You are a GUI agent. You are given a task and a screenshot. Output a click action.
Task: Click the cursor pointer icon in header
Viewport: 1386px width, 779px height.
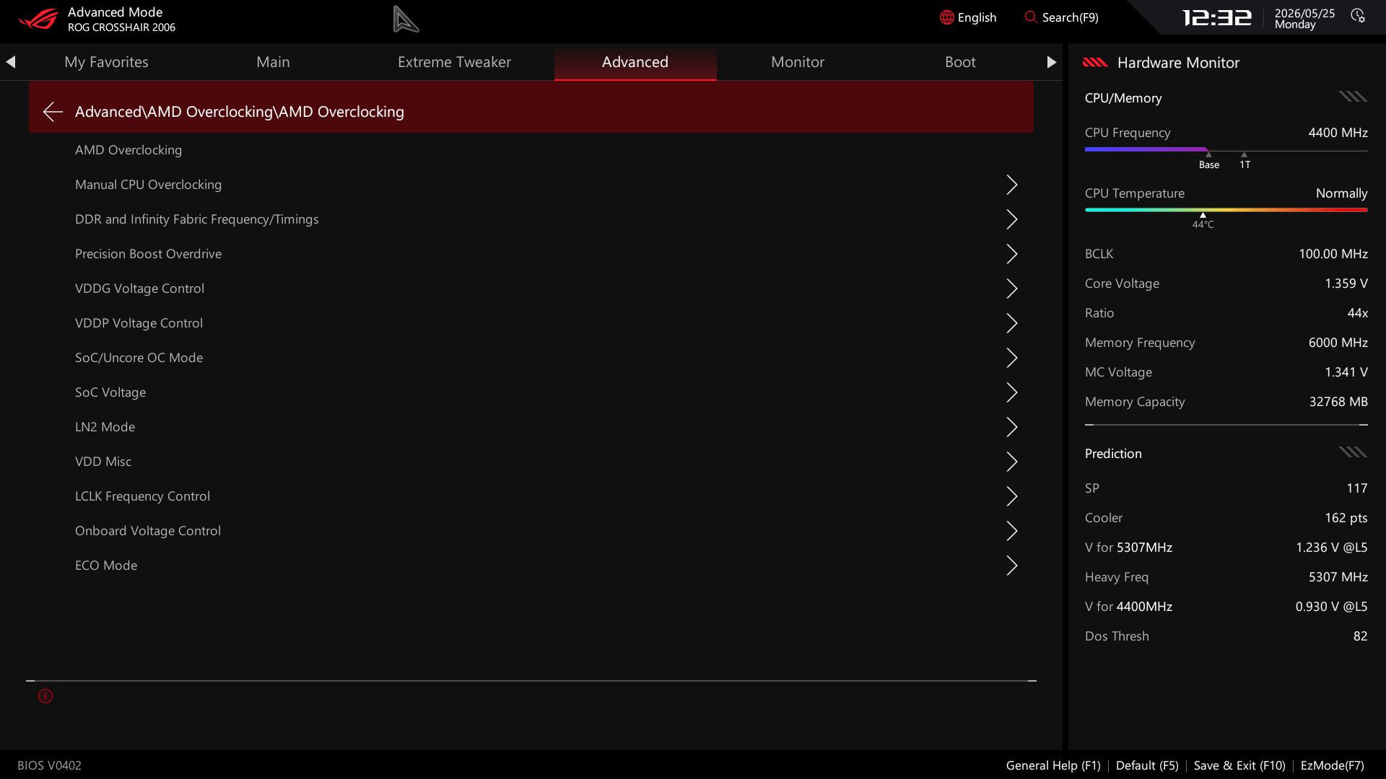pyautogui.click(x=406, y=19)
